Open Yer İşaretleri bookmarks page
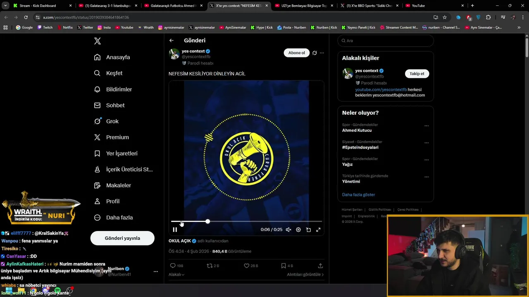Screen dimensions: 529x297 click(116, 153)
